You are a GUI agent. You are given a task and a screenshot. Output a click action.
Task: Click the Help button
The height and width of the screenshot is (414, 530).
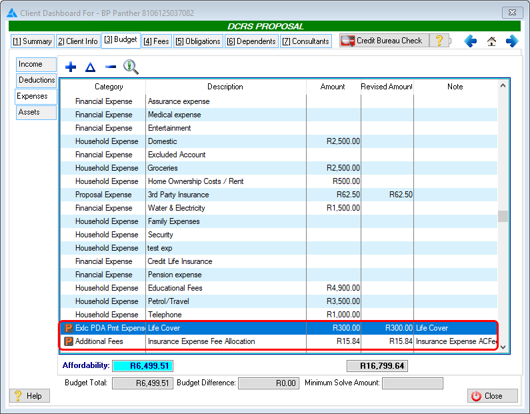click(28, 396)
